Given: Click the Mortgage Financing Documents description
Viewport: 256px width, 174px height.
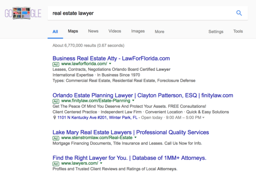Looking at the screenshot, I should (x=127, y=143).
